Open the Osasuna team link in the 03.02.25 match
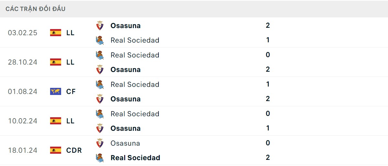This screenshot has width=388, height=166. pos(125,26)
